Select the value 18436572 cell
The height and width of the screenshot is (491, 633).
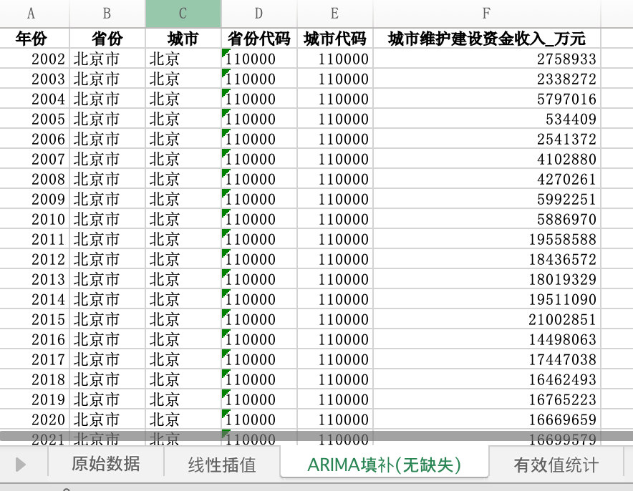(487, 259)
